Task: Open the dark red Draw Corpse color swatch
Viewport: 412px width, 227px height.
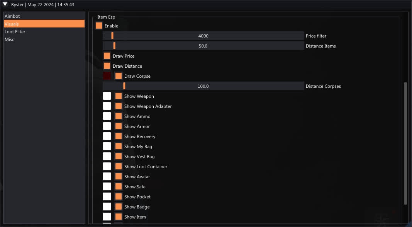Action: 107,76
